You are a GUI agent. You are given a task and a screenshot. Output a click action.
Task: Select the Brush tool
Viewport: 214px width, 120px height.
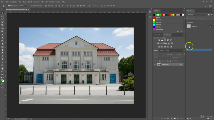[x=2, y=34]
